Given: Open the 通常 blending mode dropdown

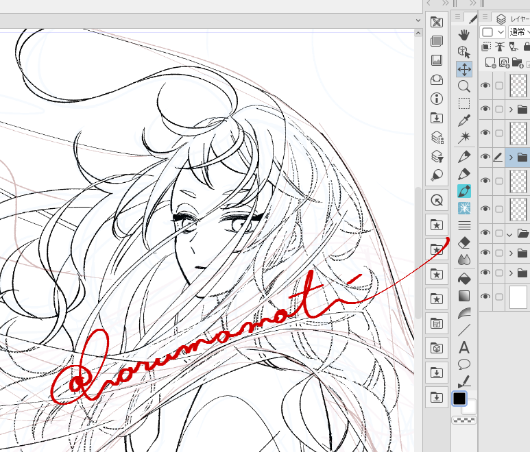Looking at the screenshot, I should (519, 32).
